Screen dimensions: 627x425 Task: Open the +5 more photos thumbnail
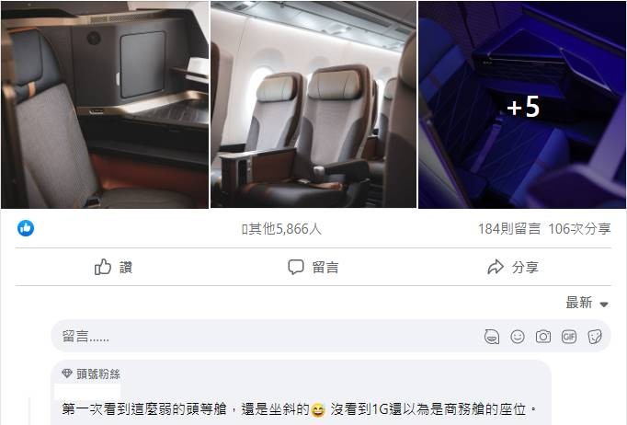(x=522, y=105)
